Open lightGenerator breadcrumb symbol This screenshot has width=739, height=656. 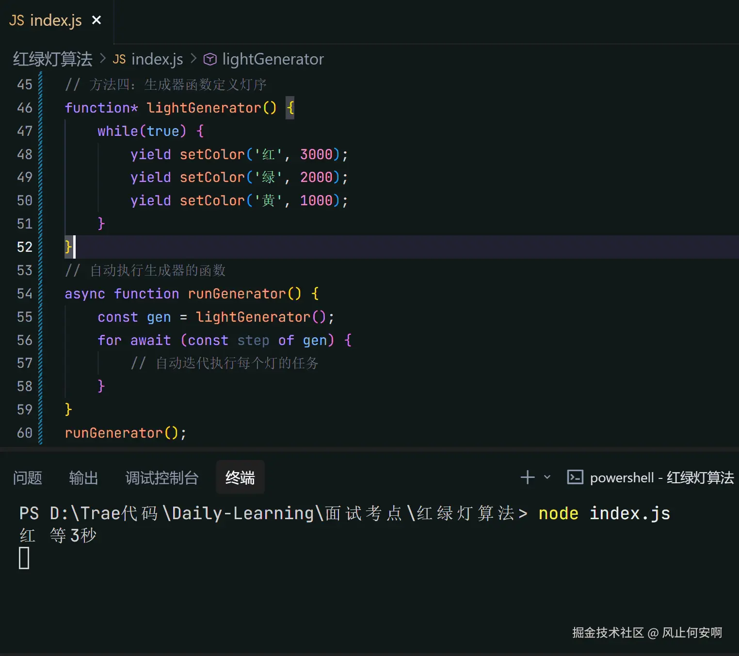(x=273, y=59)
